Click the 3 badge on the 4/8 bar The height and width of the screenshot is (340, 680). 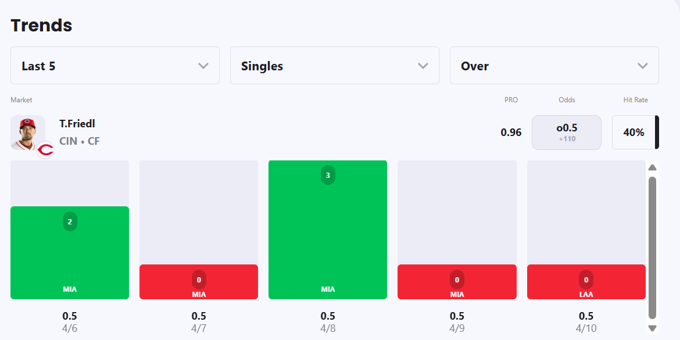[x=328, y=175]
